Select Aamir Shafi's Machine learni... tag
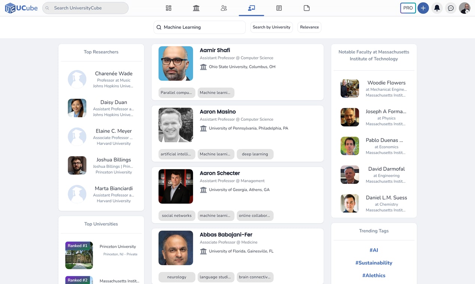Viewport: 475px width, 284px height. 216,93
